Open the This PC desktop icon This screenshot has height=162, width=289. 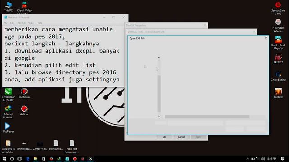click(x=8, y=7)
